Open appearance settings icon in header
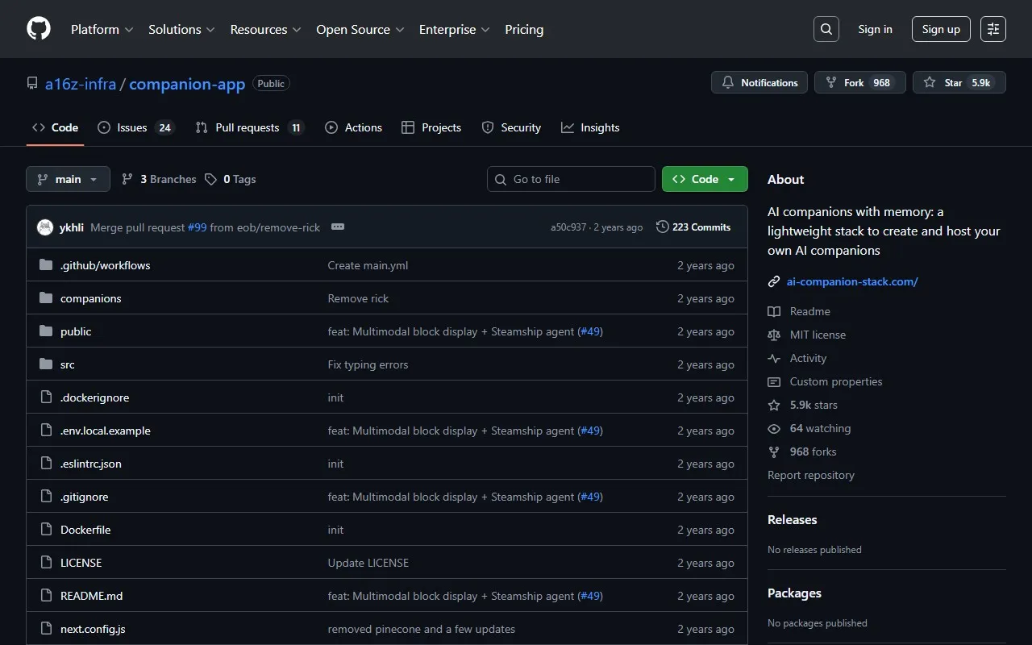Image resolution: width=1032 pixels, height=645 pixels. tap(992, 29)
